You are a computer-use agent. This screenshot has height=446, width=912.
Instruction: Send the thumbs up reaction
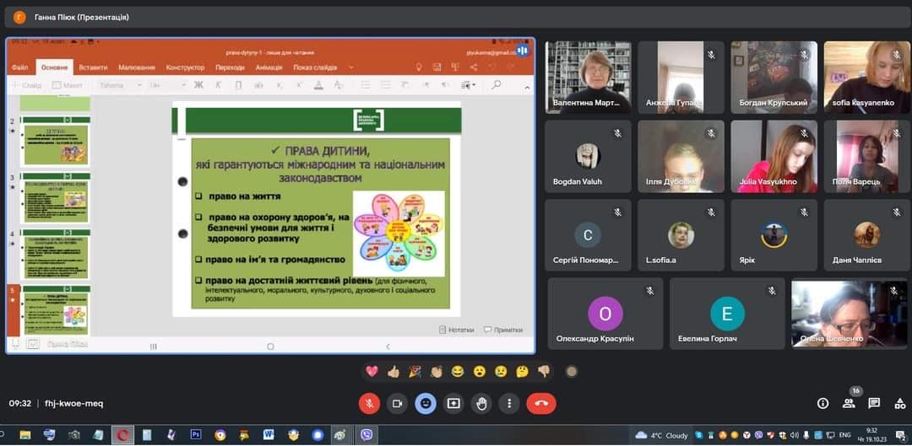pos(393,371)
